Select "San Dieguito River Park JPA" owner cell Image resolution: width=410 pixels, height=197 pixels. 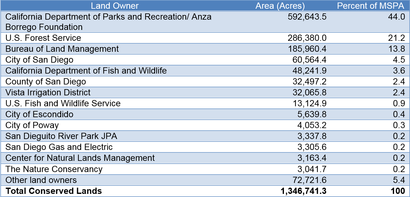click(61, 136)
